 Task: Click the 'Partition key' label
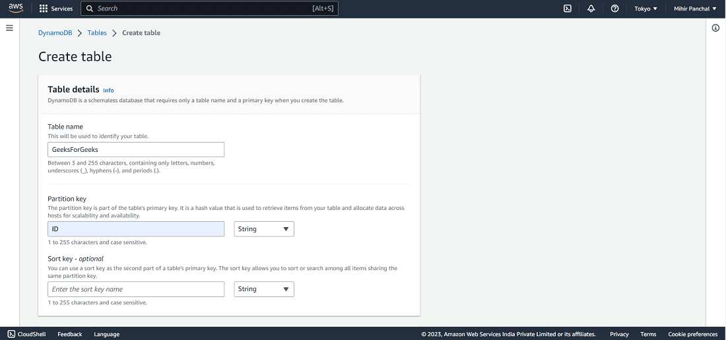pyautogui.click(x=67, y=199)
